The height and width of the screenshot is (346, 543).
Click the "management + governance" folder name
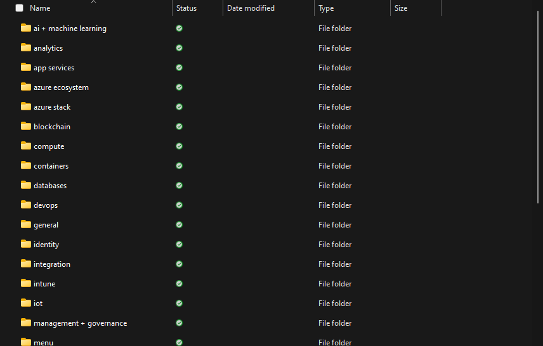click(x=81, y=323)
